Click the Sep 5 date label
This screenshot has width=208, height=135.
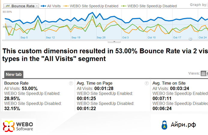(x=24, y=37)
